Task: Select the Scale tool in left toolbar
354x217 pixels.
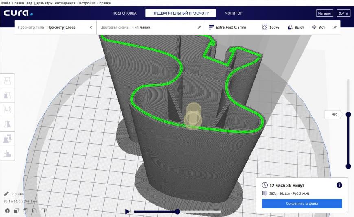Action: click(x=7, y=95)
